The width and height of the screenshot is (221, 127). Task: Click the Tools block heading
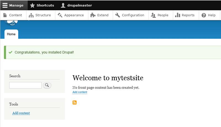pyautogui.click(x=14, y=104)
